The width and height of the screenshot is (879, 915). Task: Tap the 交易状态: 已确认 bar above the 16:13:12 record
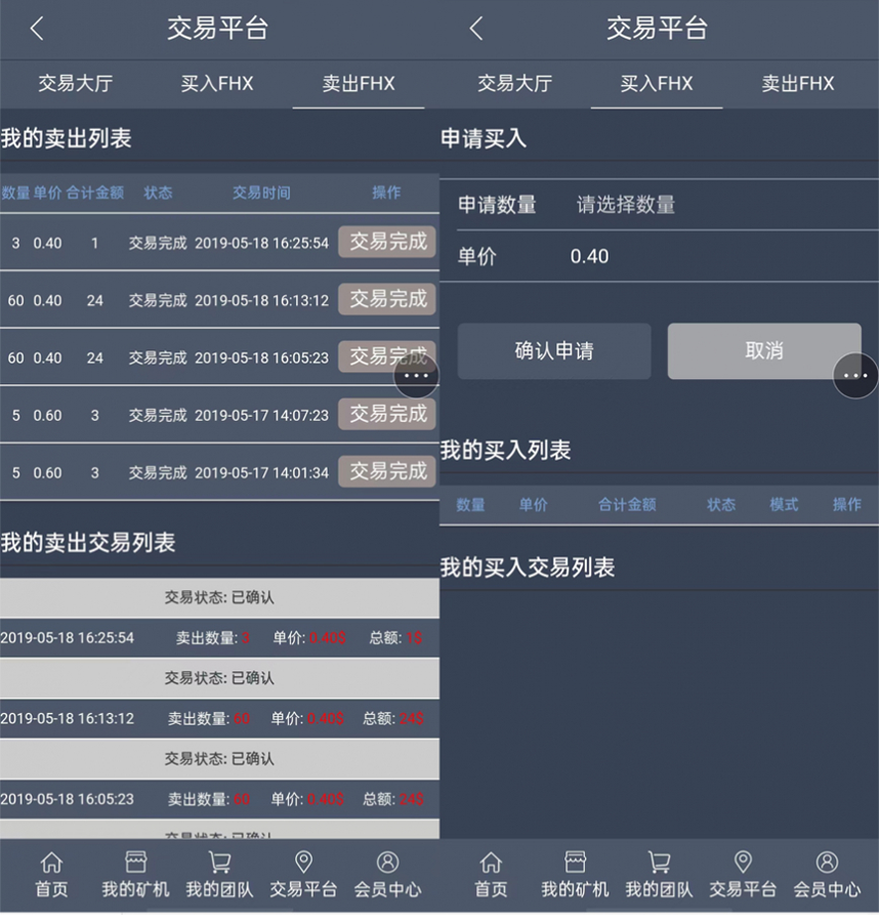tap(220, 678)
